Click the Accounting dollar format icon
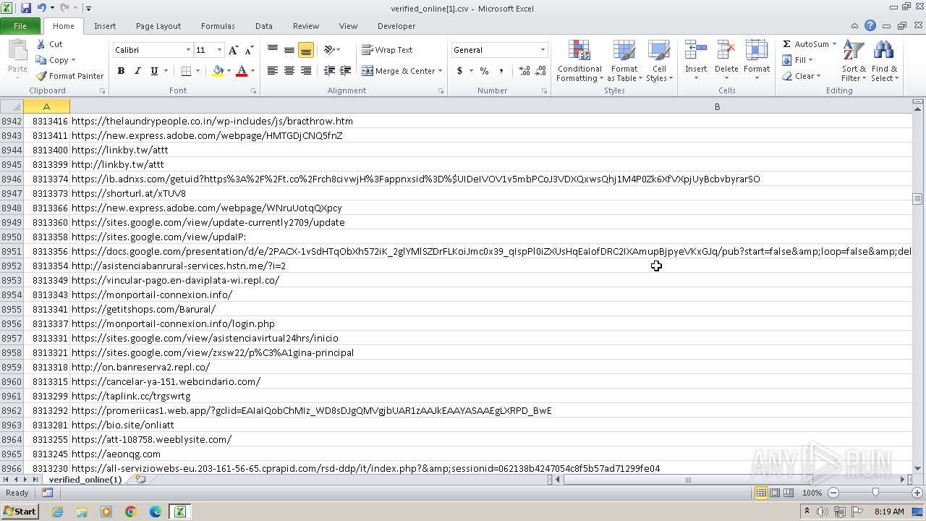 pyautogui.click(x=459, y=71)
